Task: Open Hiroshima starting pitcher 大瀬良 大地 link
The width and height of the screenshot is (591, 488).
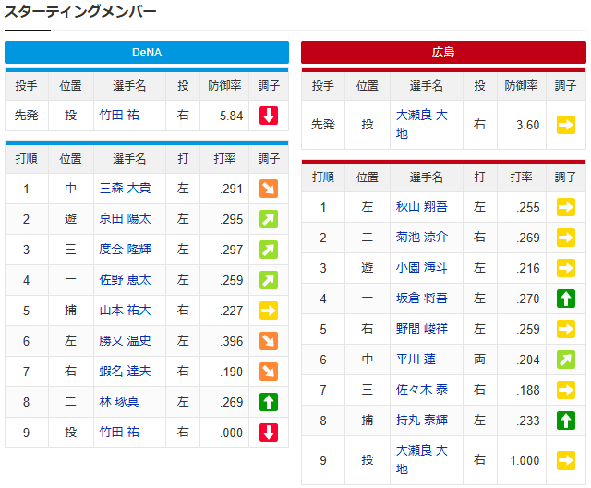Action: click(x=421, y=124)
